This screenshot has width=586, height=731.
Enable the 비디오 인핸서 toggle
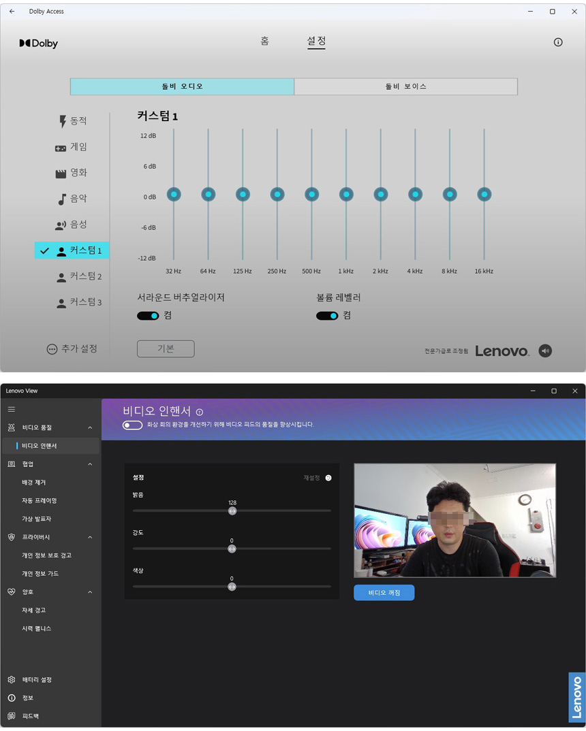[x=132, y=425]
